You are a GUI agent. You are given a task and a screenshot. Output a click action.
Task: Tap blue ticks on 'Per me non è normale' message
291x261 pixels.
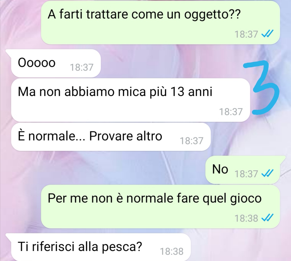pyautogui.click(x=267, y=218)
